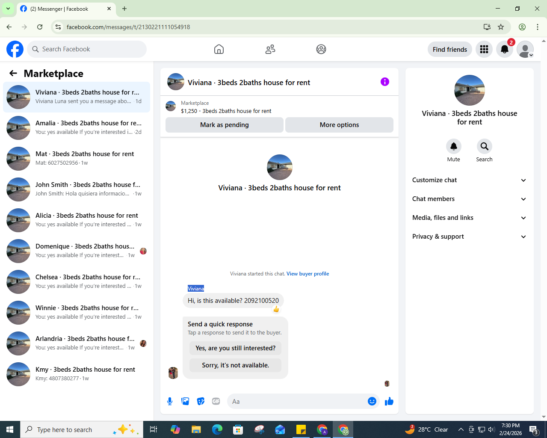This screenshot has height=438, width=547.
Task: Open the Friends icon in top navigation
Action: coord(270,49)
